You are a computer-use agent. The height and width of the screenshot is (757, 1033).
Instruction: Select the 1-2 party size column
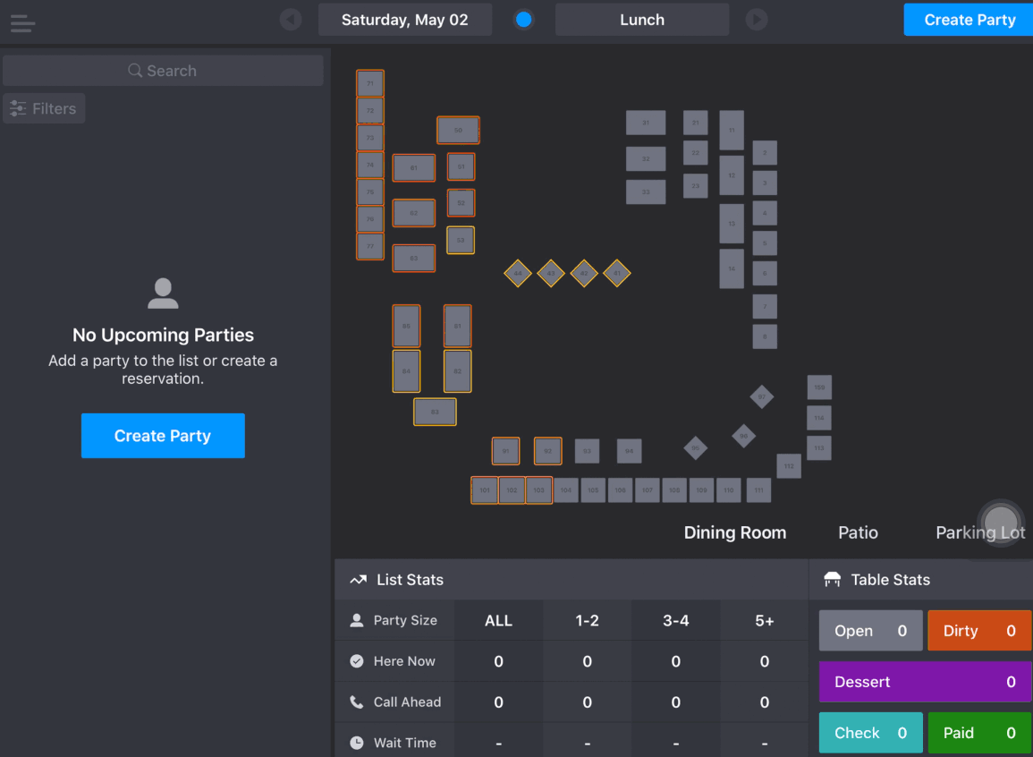pyautogui.click(x=587, y=621)
